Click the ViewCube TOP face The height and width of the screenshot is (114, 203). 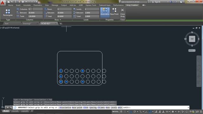(x=192, y=39)
